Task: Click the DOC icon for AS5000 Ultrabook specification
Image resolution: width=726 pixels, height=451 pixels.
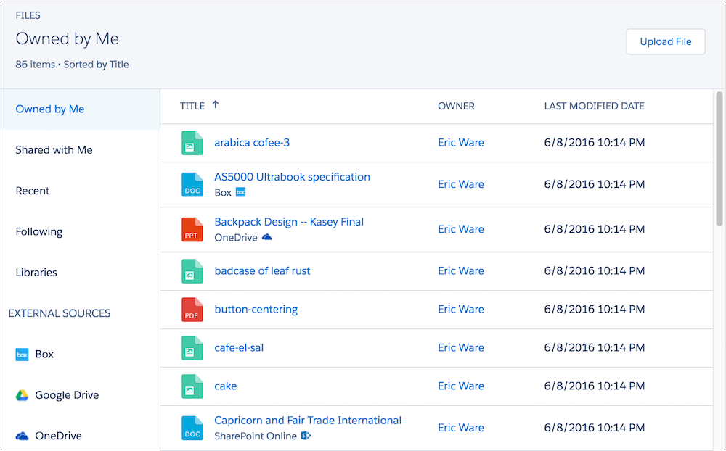Action: (x=192, y=185)
